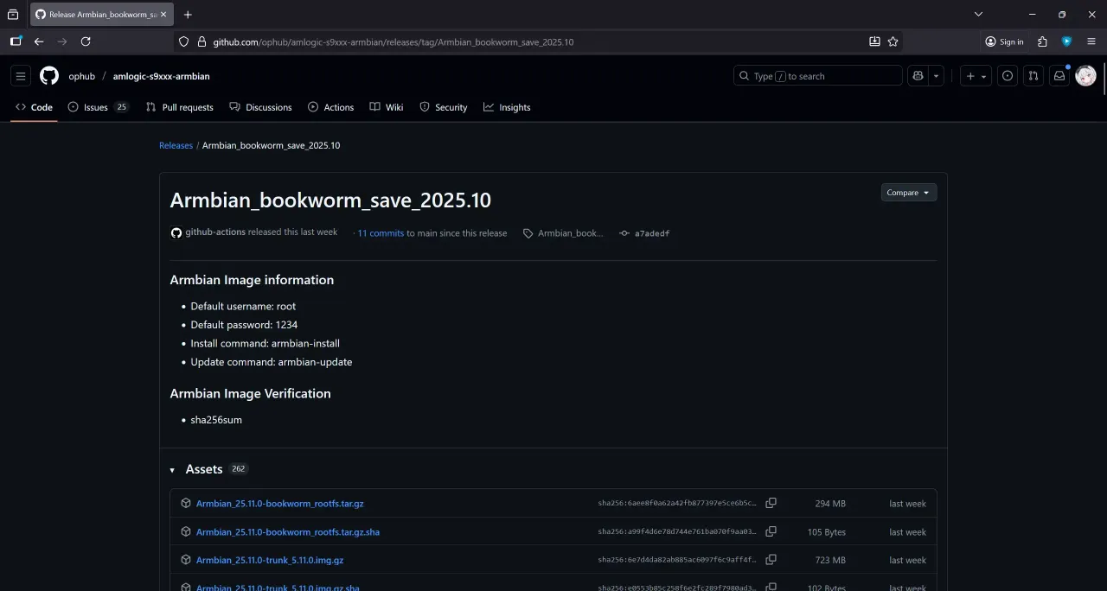Click the Sign in button
Screen dimensions: 1107x591
tap(1004, 41)
